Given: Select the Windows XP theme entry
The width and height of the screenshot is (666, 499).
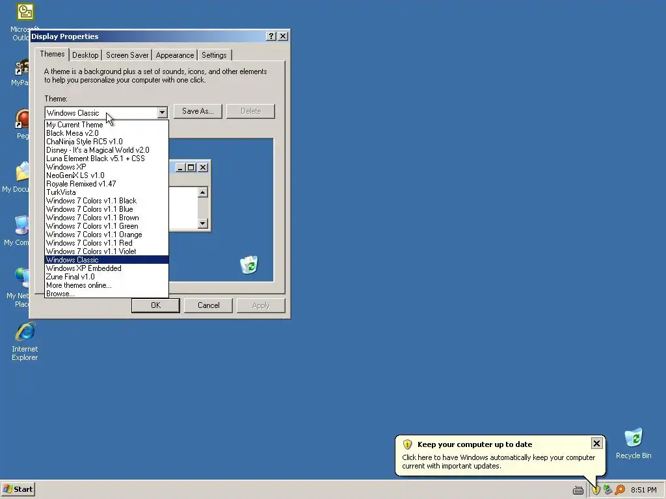Looking at the screenshot, I should pos(107,167).
